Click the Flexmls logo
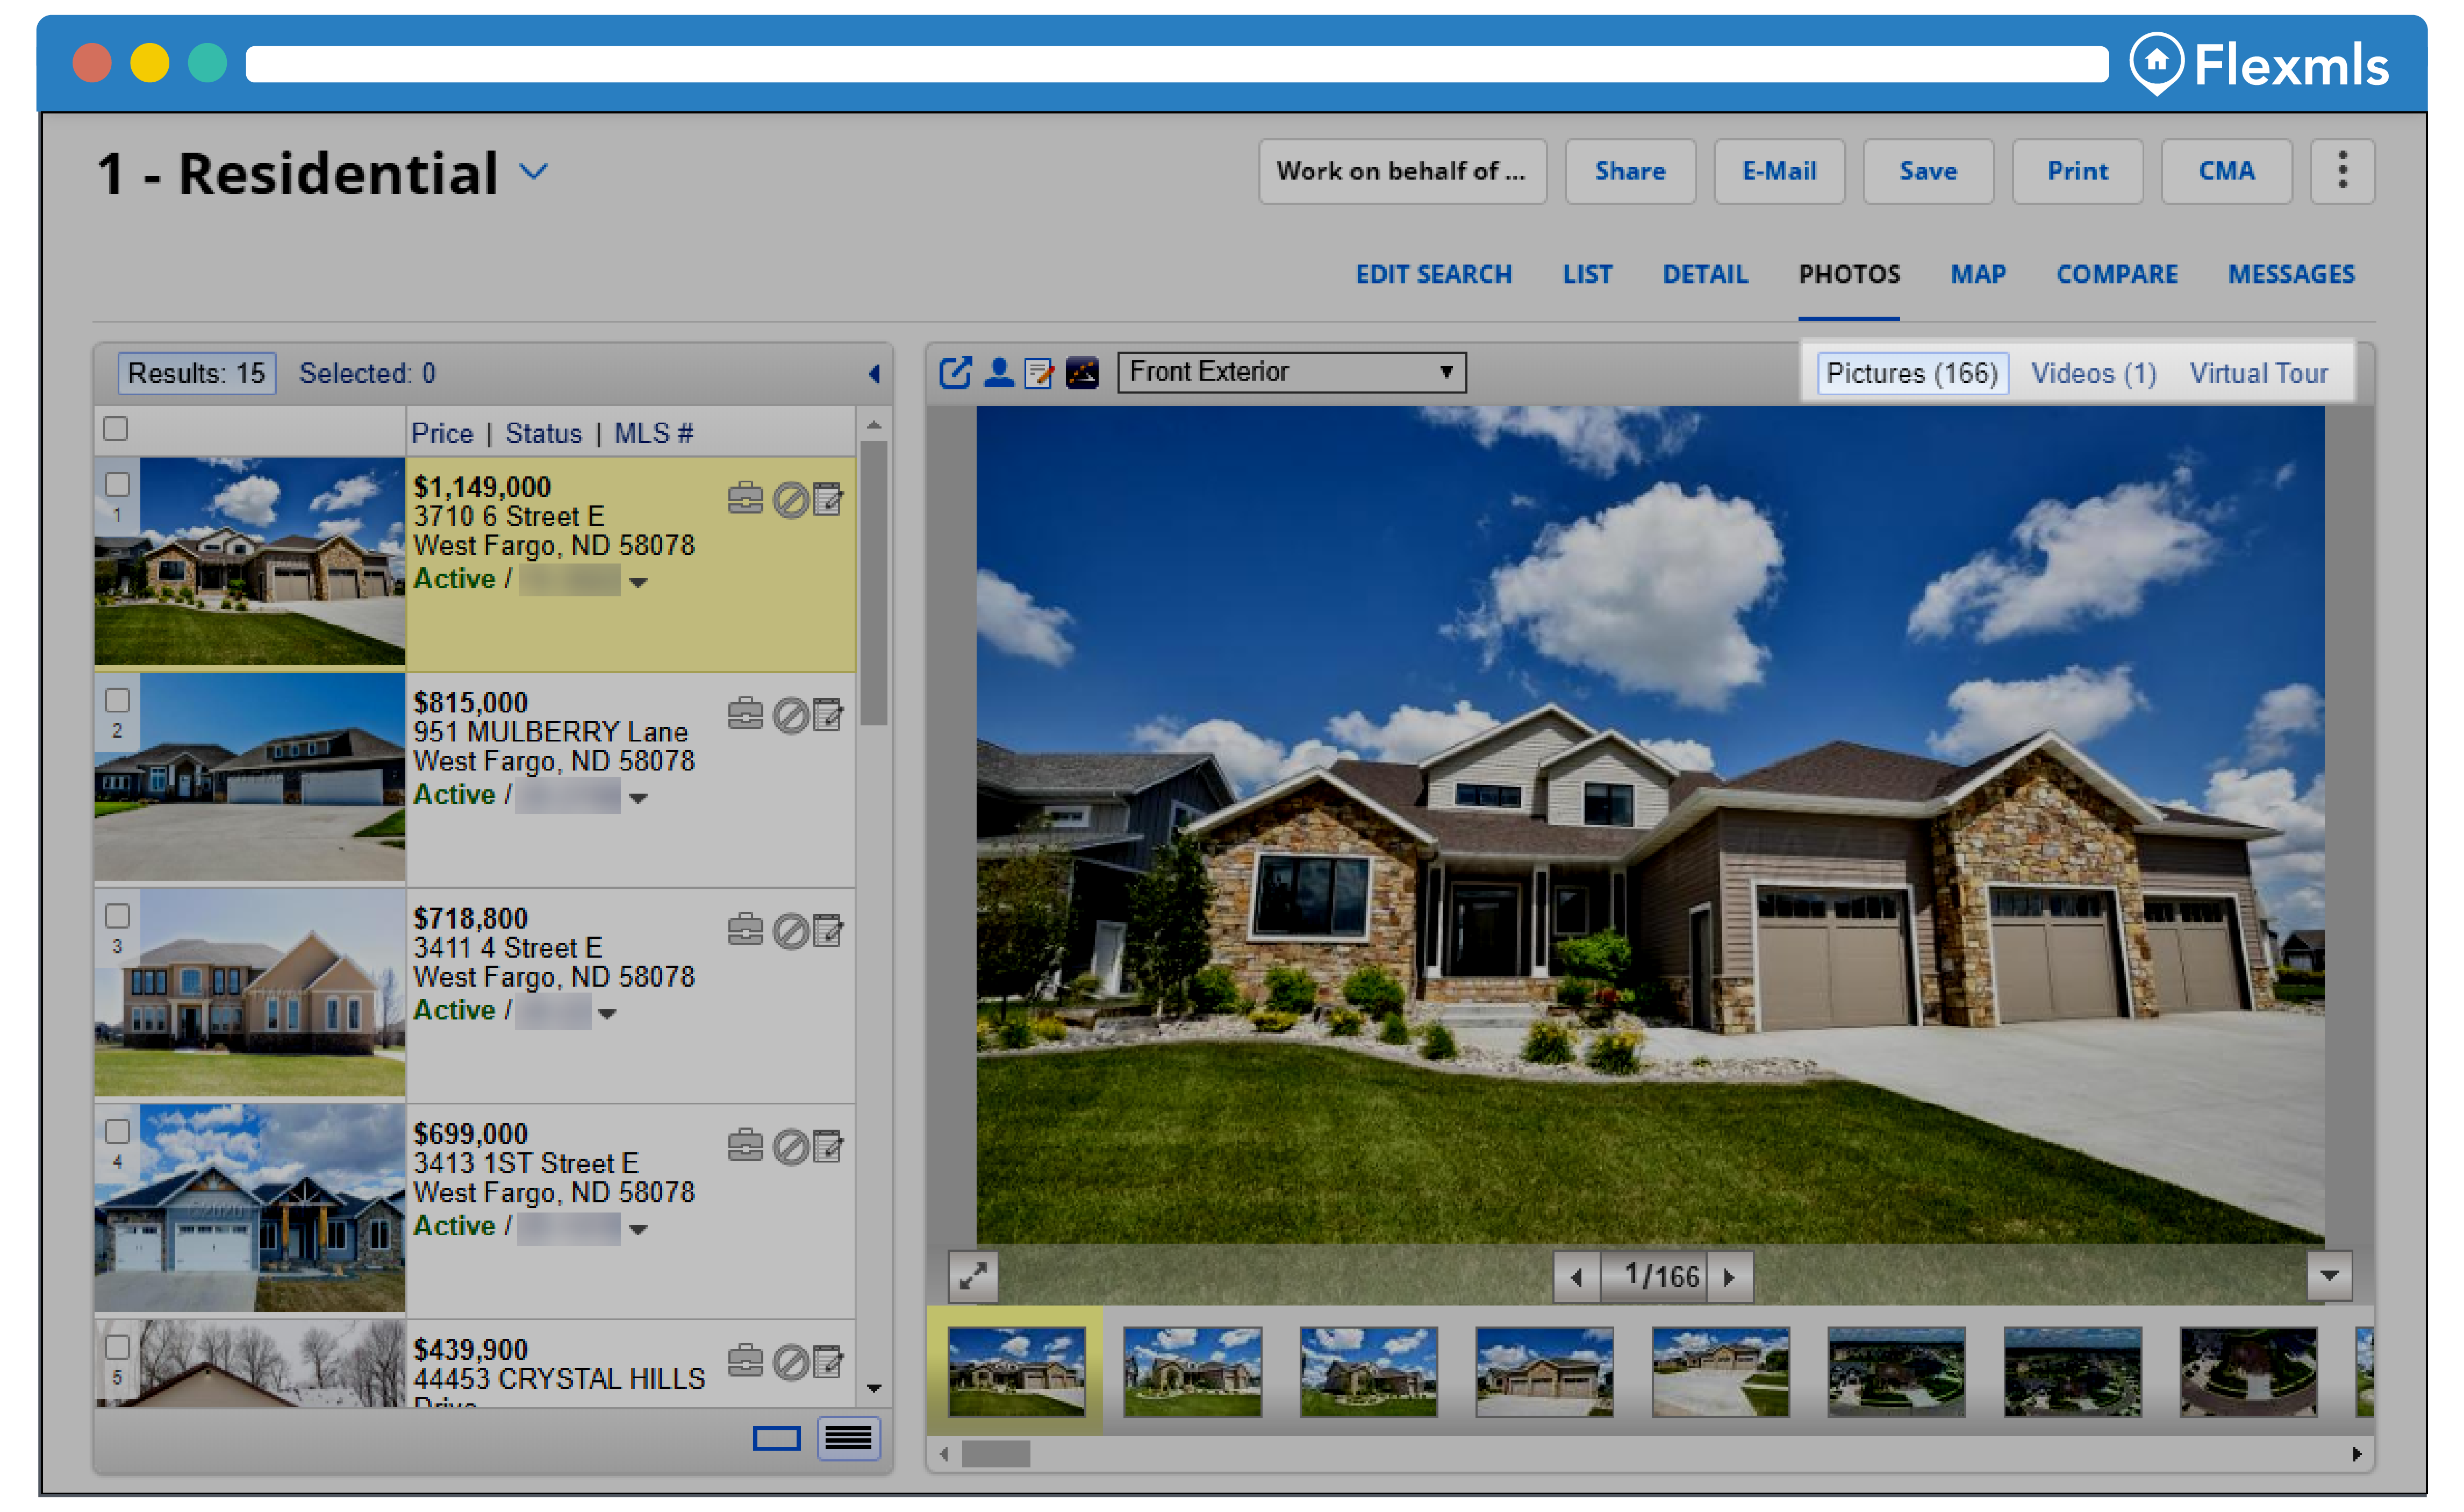This screenshot has width=2464, height=1512. pyautogui.click(x=2258, y=64)
